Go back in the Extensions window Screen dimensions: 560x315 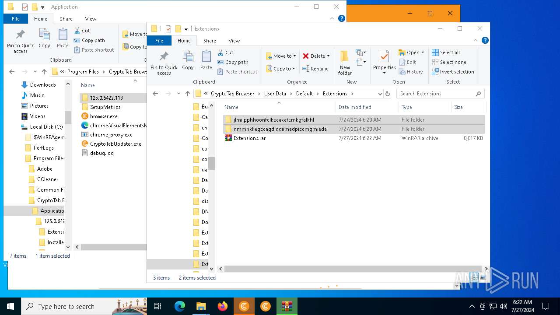point(155,94)
